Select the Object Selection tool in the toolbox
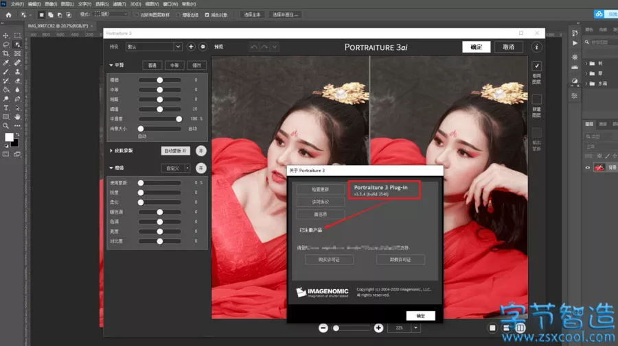Viewport: 618px width, 346px height. [x=17, y=45]
